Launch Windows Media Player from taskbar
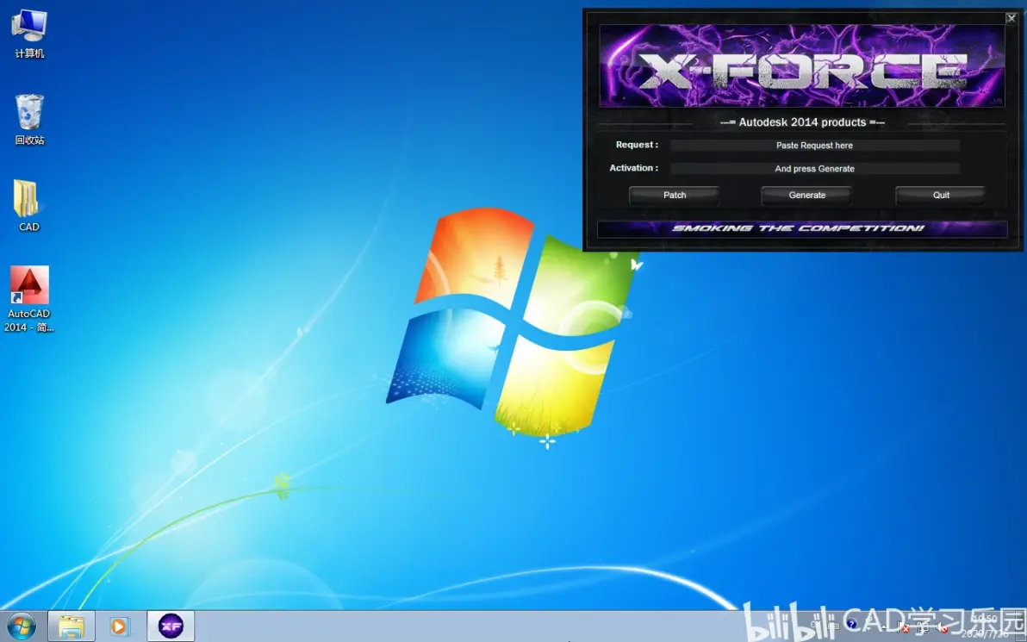 tap(120, 626)
